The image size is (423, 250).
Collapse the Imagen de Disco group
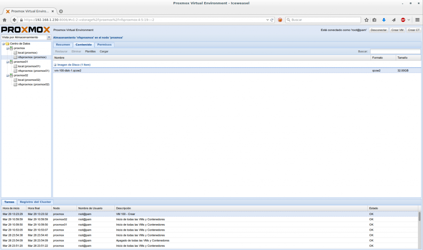[55, 65]
